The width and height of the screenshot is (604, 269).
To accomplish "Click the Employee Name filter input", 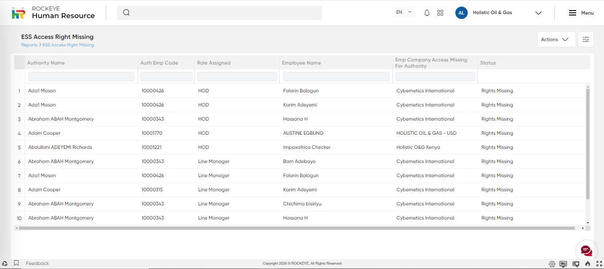I will 336,76.
